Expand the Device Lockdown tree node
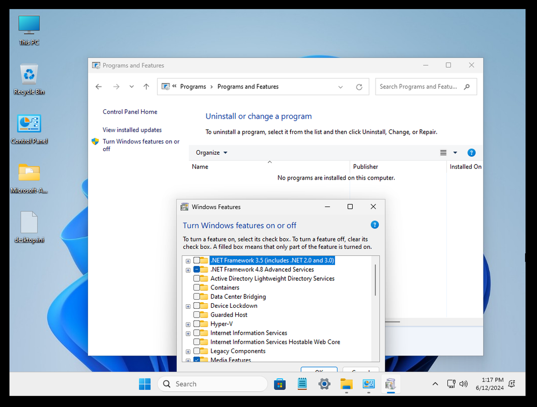This screenshot has height=407, width=537. tap(188, 306)
